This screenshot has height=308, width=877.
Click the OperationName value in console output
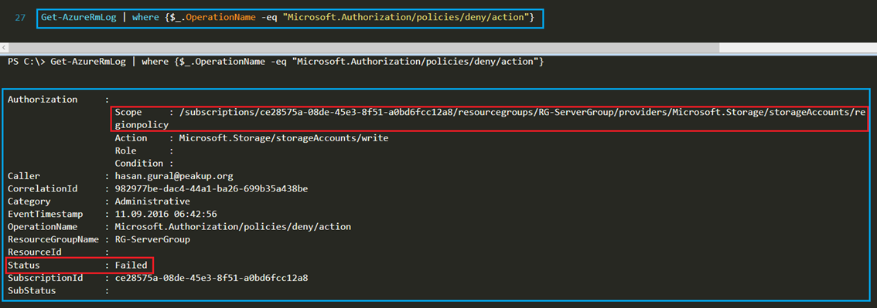(233, 227)
